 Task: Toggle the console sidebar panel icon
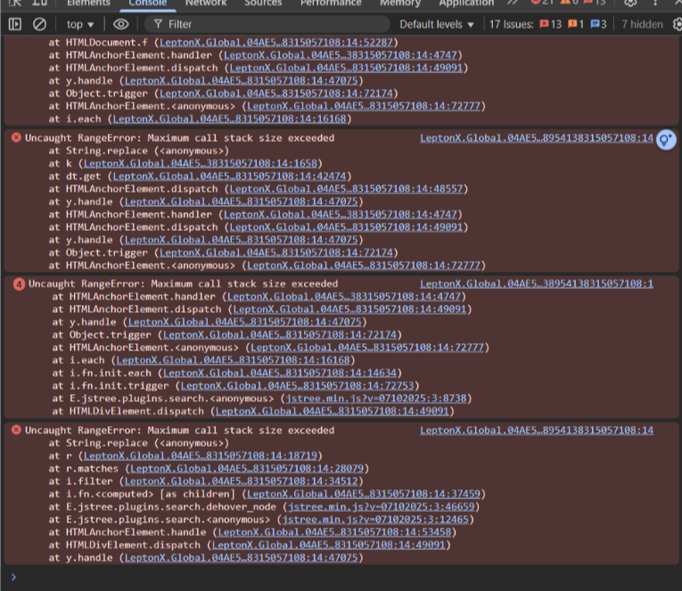pos(15,24)
